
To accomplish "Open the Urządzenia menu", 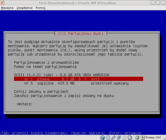I will (x=24, y=8).
